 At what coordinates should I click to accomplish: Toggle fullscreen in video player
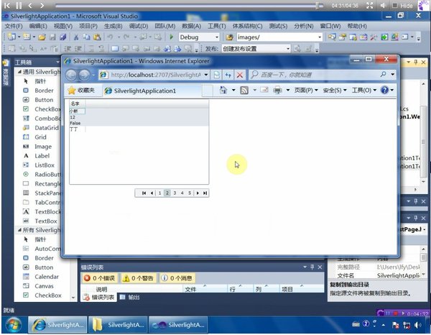[x=370, y=5]
